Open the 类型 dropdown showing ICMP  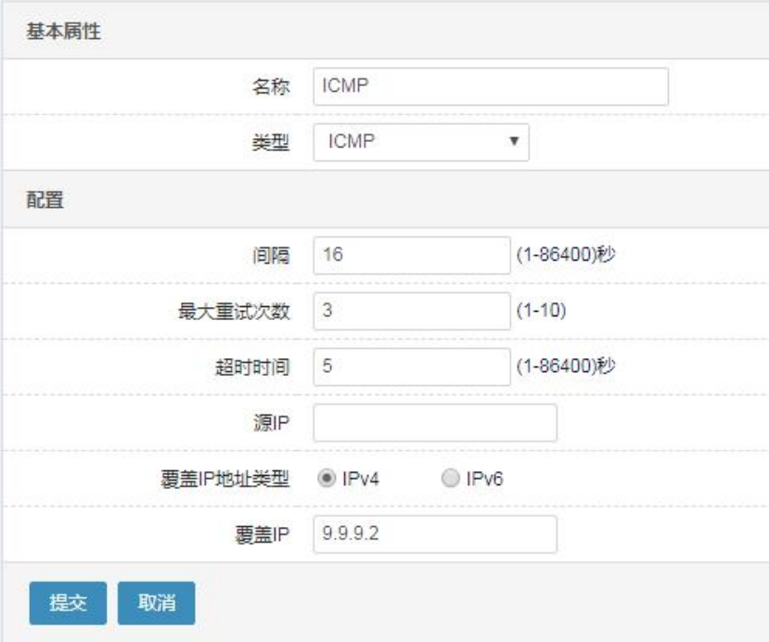pyautogui.click(x=421, y=142)
